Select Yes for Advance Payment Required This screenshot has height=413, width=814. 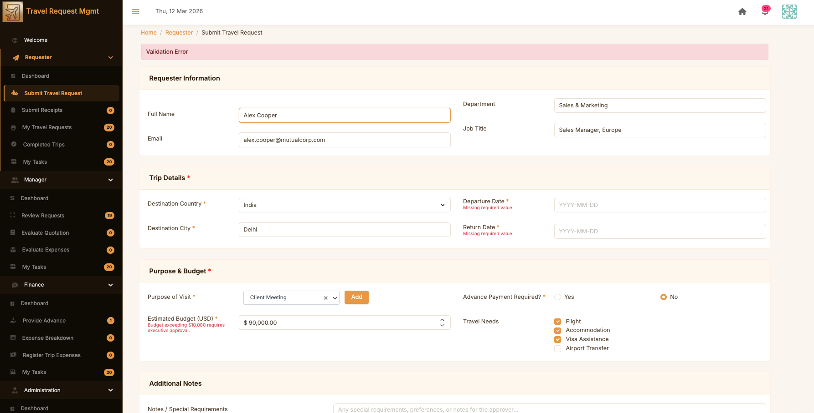(557, 297)
